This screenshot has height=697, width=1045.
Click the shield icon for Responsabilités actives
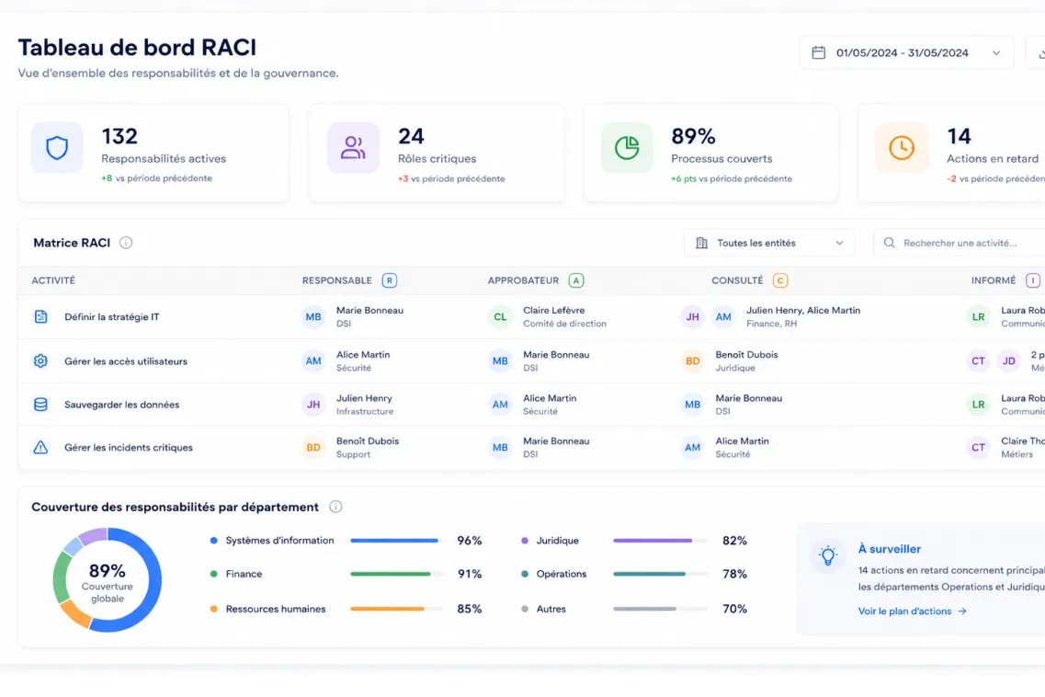point(57,147)
